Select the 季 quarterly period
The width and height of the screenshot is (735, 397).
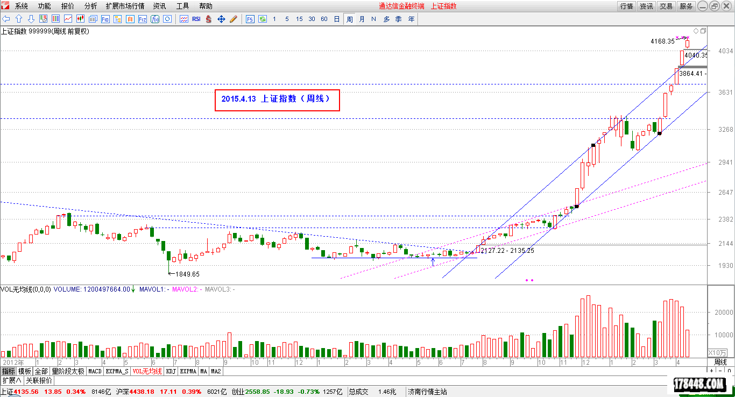[x=399, y=19]
